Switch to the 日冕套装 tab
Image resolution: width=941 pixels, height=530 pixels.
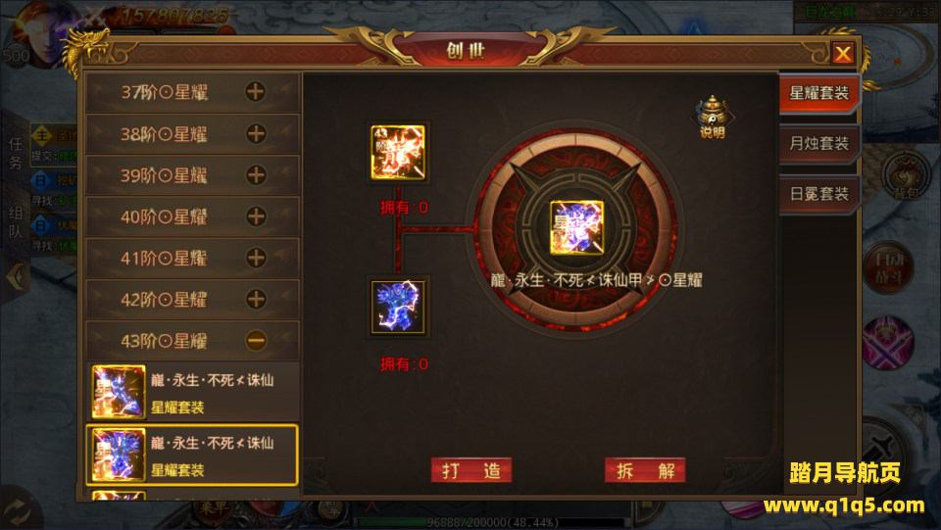(x=818, y=194)
